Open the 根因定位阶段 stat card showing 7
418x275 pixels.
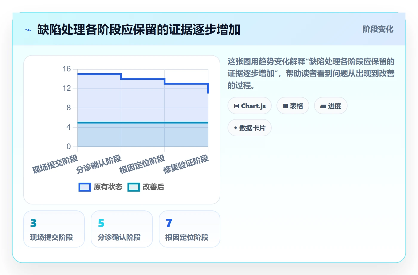(190, 229)
